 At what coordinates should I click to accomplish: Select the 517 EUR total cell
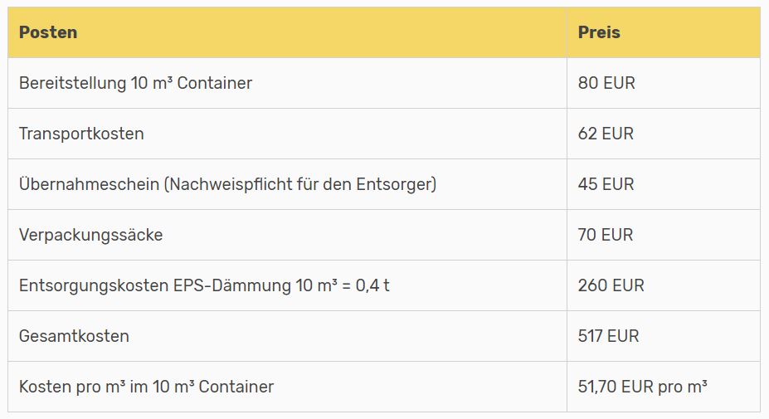(x=664, y=336)
